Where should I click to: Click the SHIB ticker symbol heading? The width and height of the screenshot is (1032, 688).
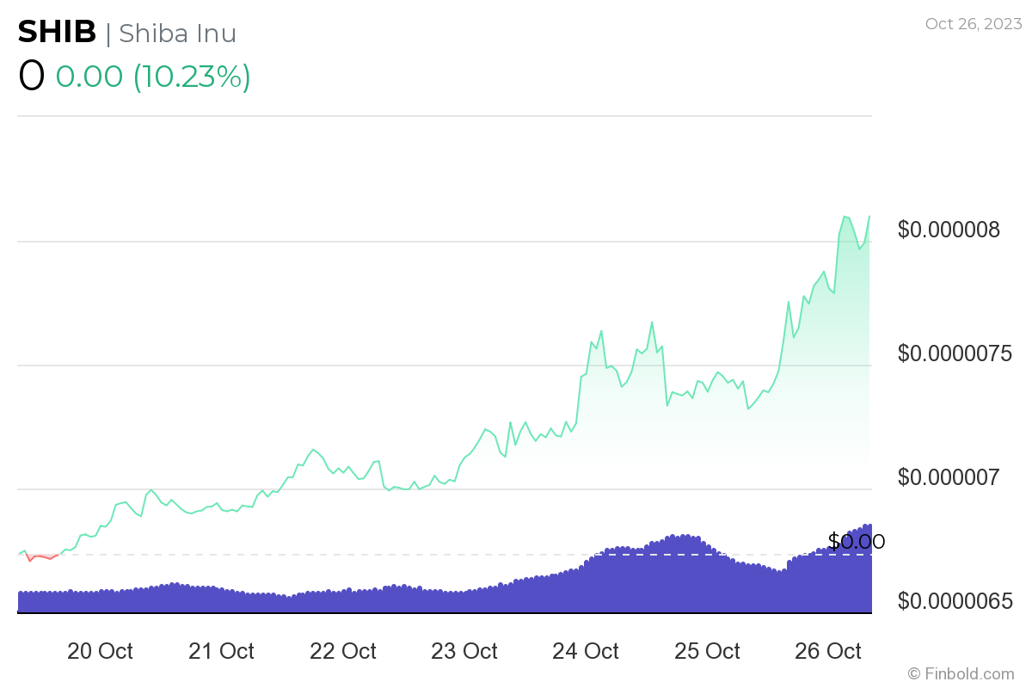click(x=57, y=33)
